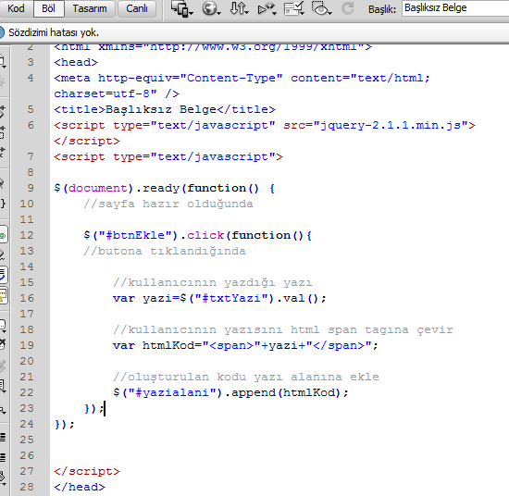
Task: Open Check Browser Compatibility menu
Action: pos(294,8)
